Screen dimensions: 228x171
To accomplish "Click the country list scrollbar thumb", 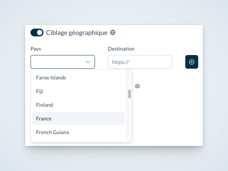I will pyautogui.click(x=130, y=94).
